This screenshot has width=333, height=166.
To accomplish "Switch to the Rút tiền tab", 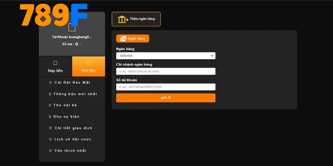I will [88, 67].
